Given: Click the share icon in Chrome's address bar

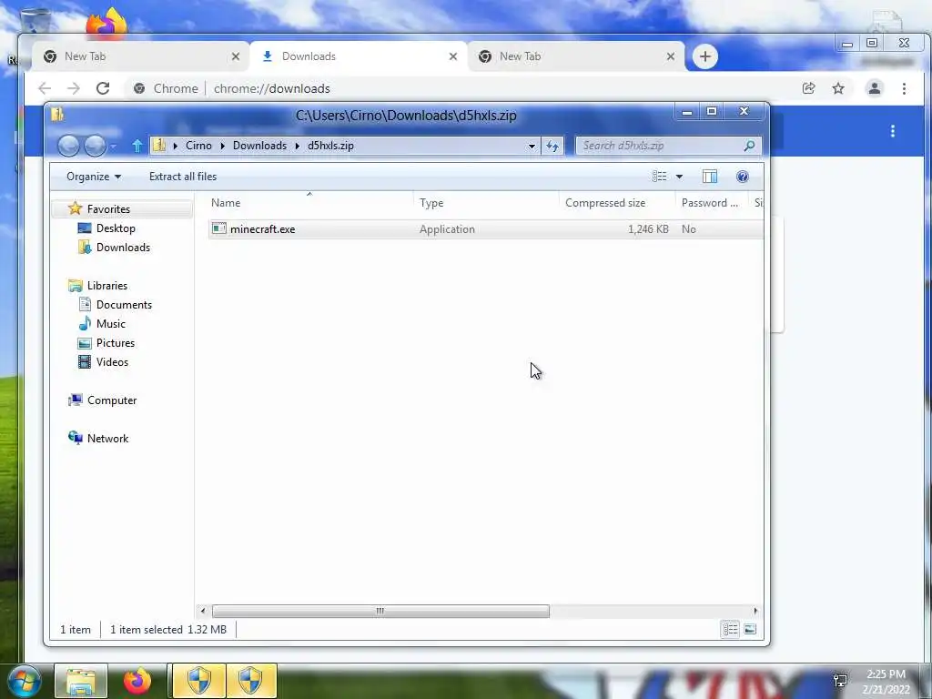Looking at the screenshot, I should 808,88.
